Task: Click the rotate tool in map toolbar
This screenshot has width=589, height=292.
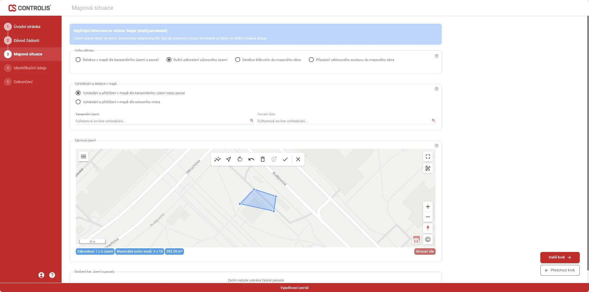Action: tap(240, 159)
